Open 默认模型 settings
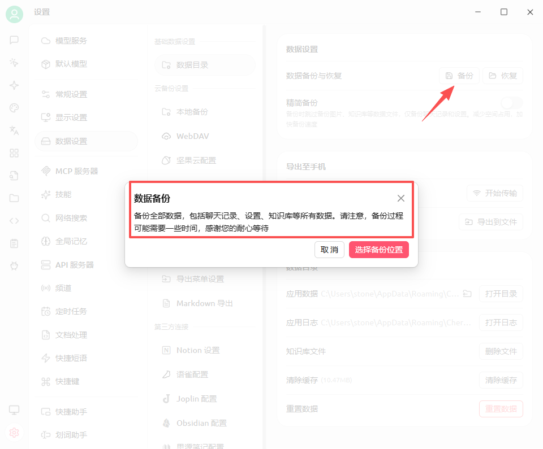 coord(87,64)
